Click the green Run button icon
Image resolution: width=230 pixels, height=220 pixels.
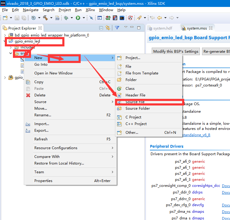(x=78, y=18)
